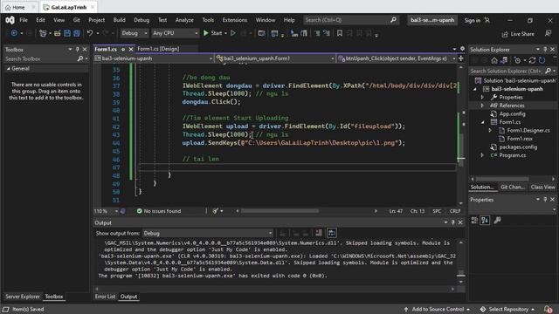
Task: Switch to the Error List tab
Action: point(105,297)
